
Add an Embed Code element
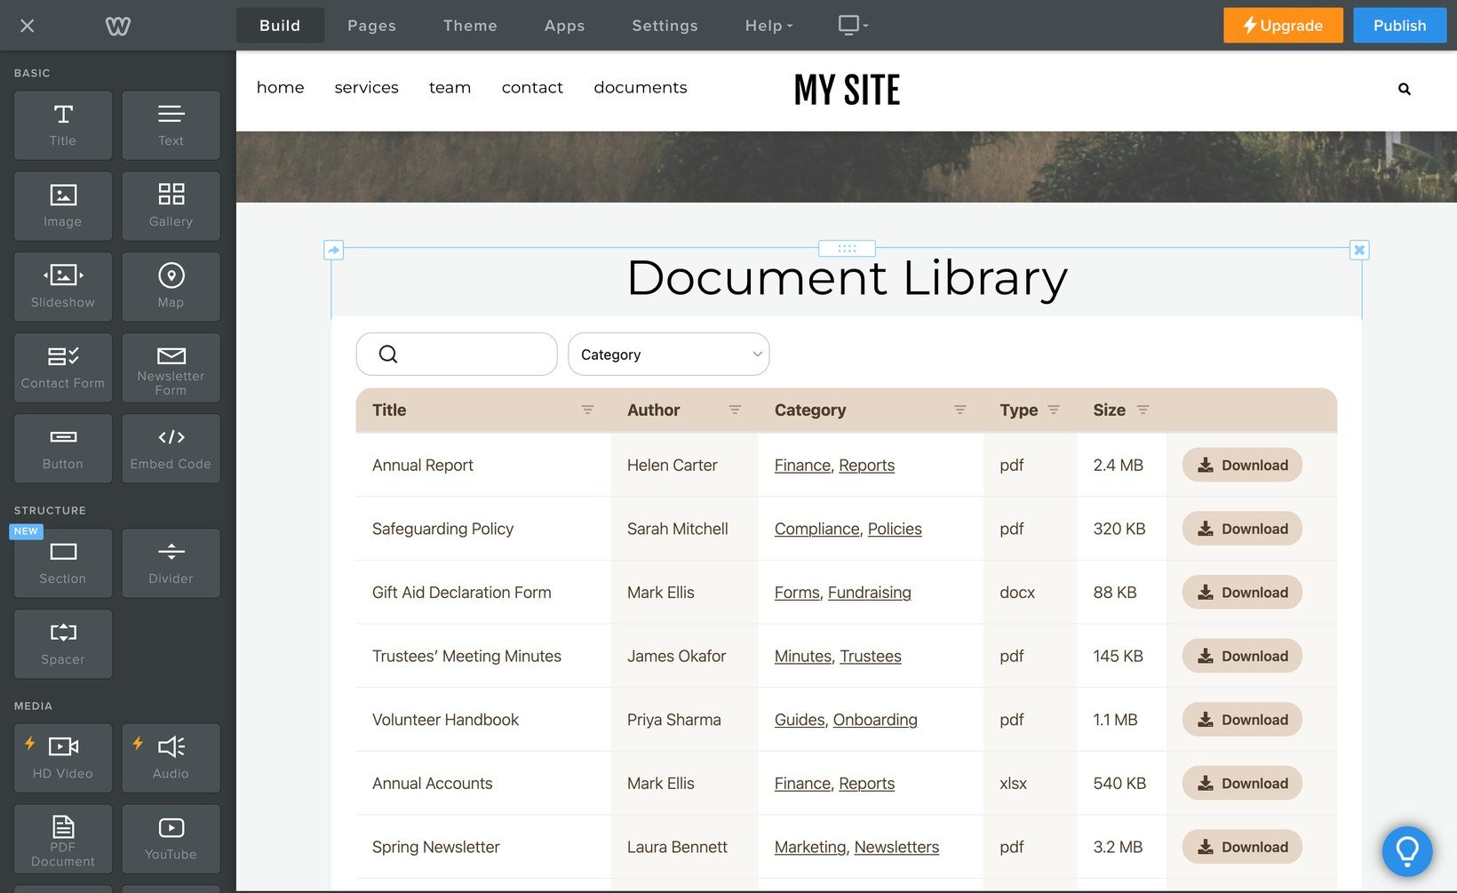coord(171,449)
